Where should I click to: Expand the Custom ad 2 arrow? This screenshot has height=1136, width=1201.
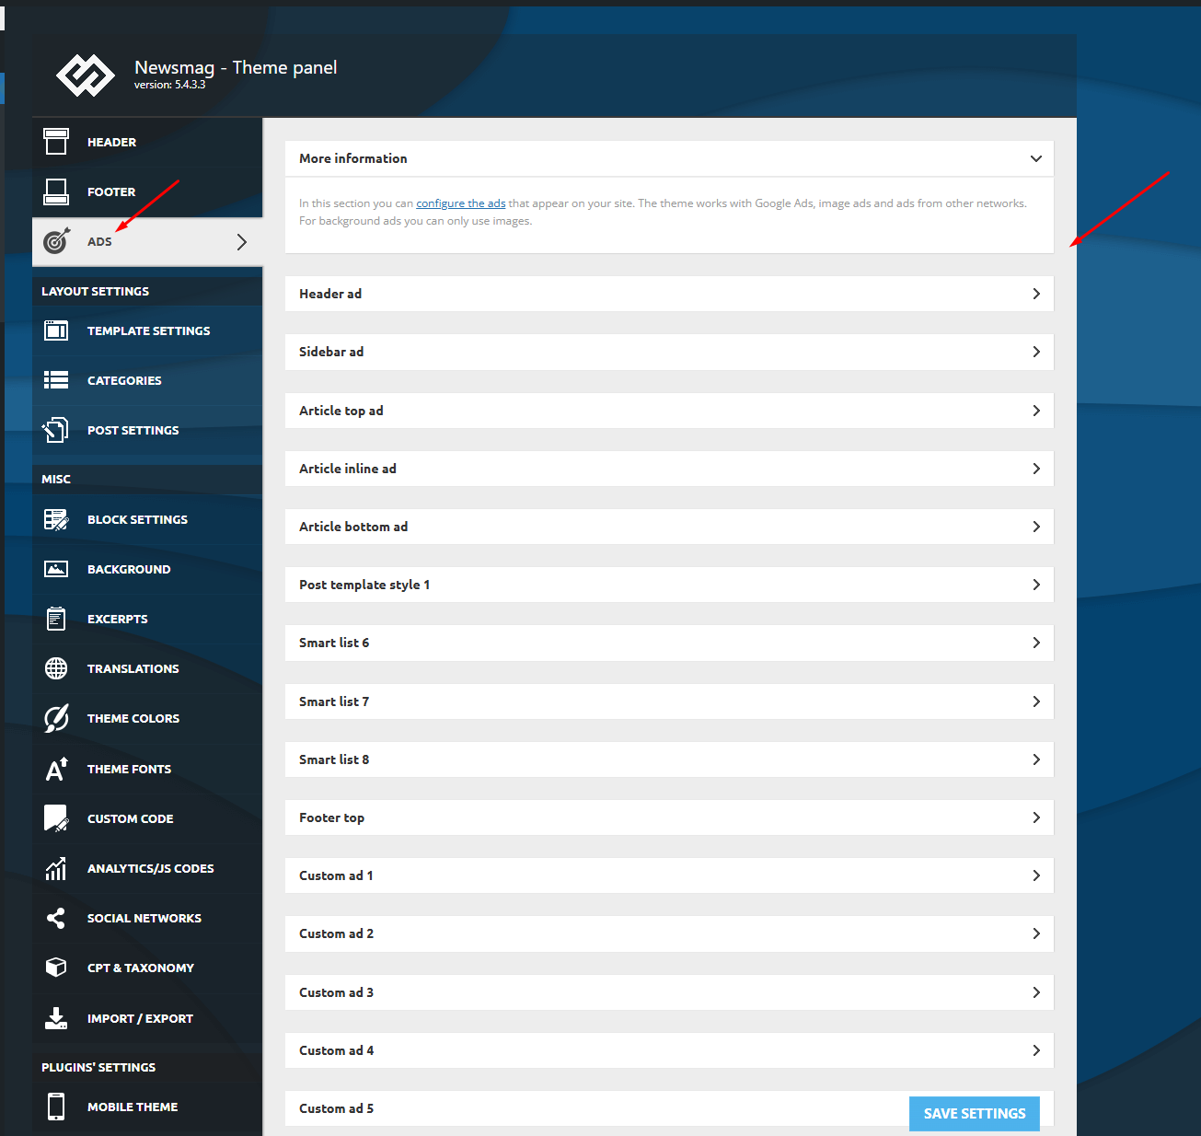pos(1036,933)
